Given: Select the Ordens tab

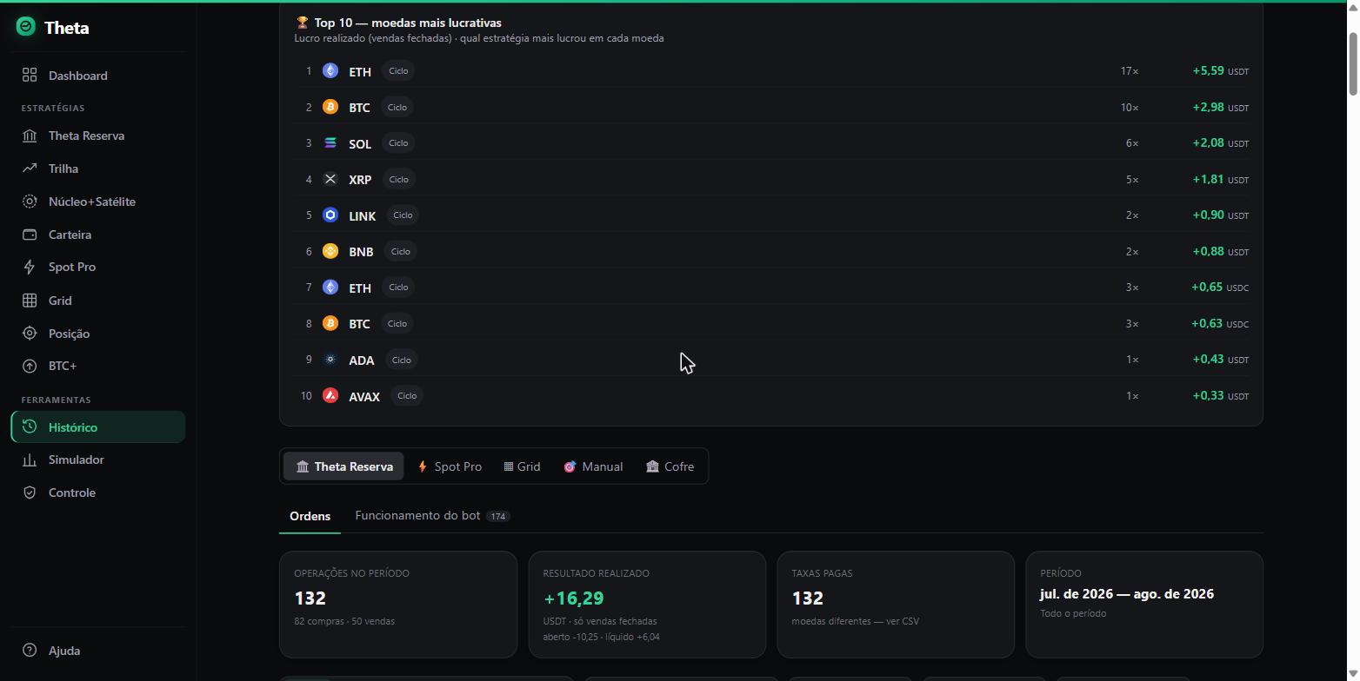Looking at the screenshot, I should (x=310, y=516).
